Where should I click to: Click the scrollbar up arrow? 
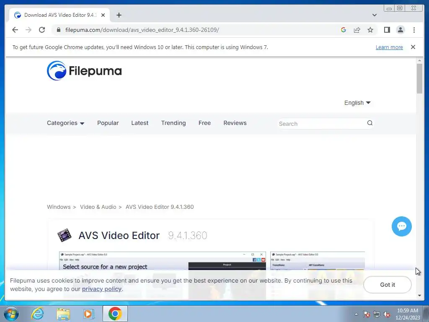[x=420, y=60]
